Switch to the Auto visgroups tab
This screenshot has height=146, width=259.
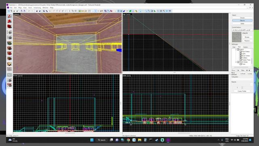coord(239,47)
